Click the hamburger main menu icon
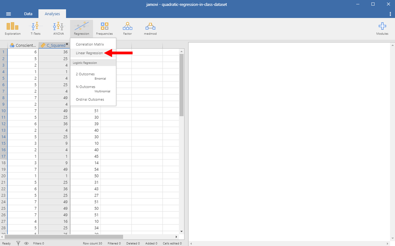Viewport: 395px width, 246px height. [x=9, y=14]
